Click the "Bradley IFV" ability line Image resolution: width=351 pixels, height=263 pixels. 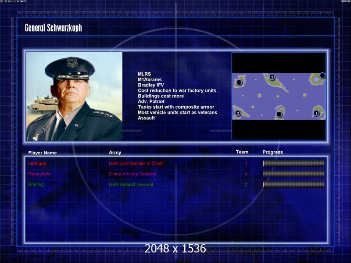click(x=151, y=85)
